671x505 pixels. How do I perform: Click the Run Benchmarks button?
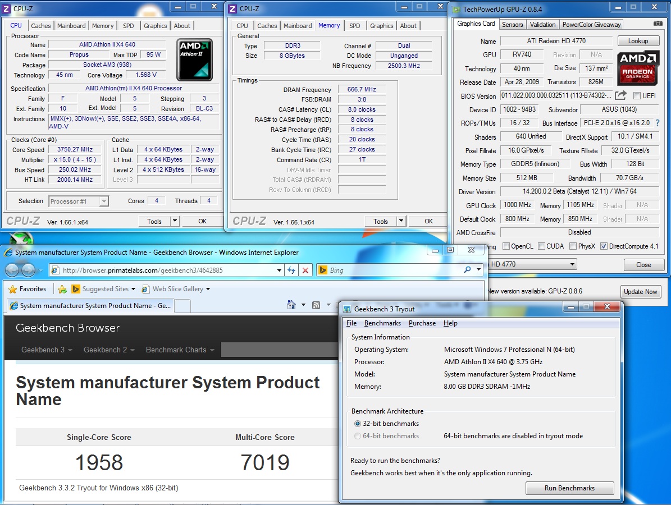tap(569, 488)
